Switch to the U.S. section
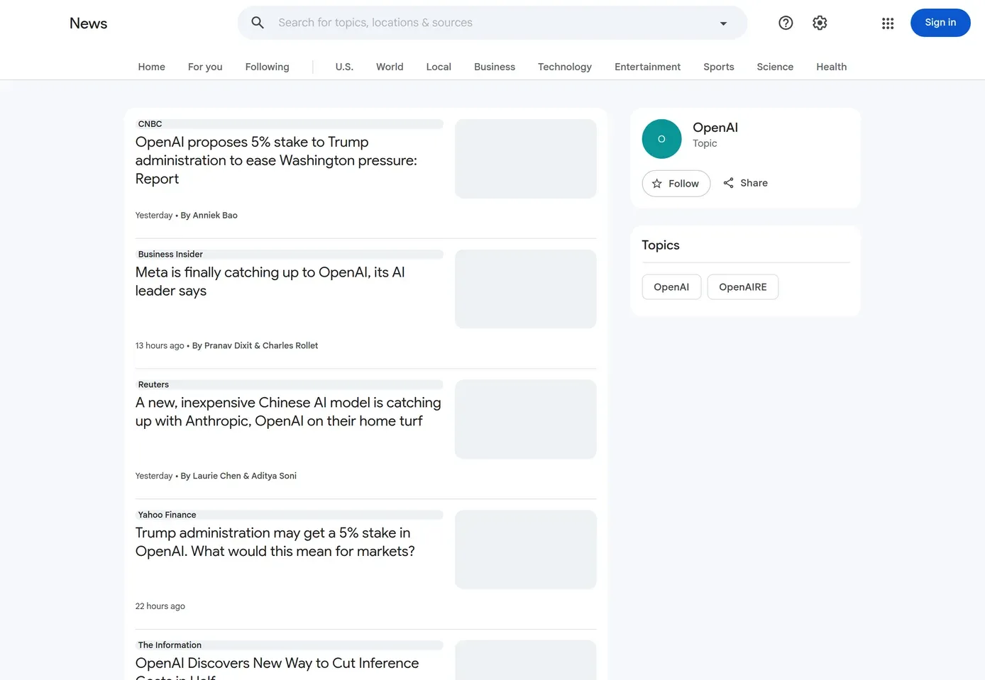 click(344, 67)
